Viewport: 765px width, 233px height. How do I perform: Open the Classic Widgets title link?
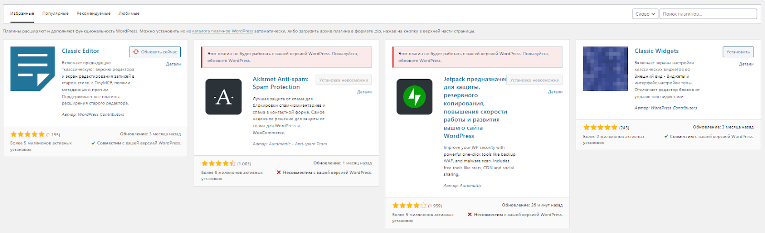[x=656, y=51]
